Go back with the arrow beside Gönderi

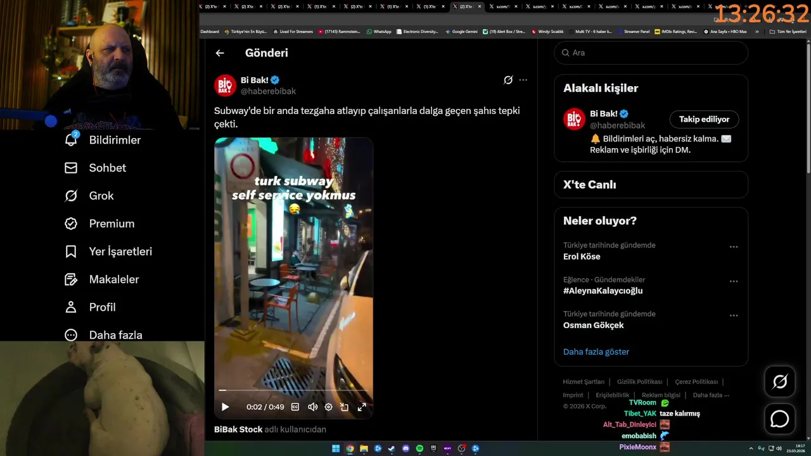(x=220, y=53)
